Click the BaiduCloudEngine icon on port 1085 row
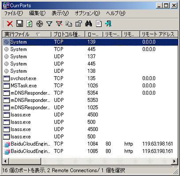This screenshot has width=180, height=176. pyautogui.click(x=6, y=151)
